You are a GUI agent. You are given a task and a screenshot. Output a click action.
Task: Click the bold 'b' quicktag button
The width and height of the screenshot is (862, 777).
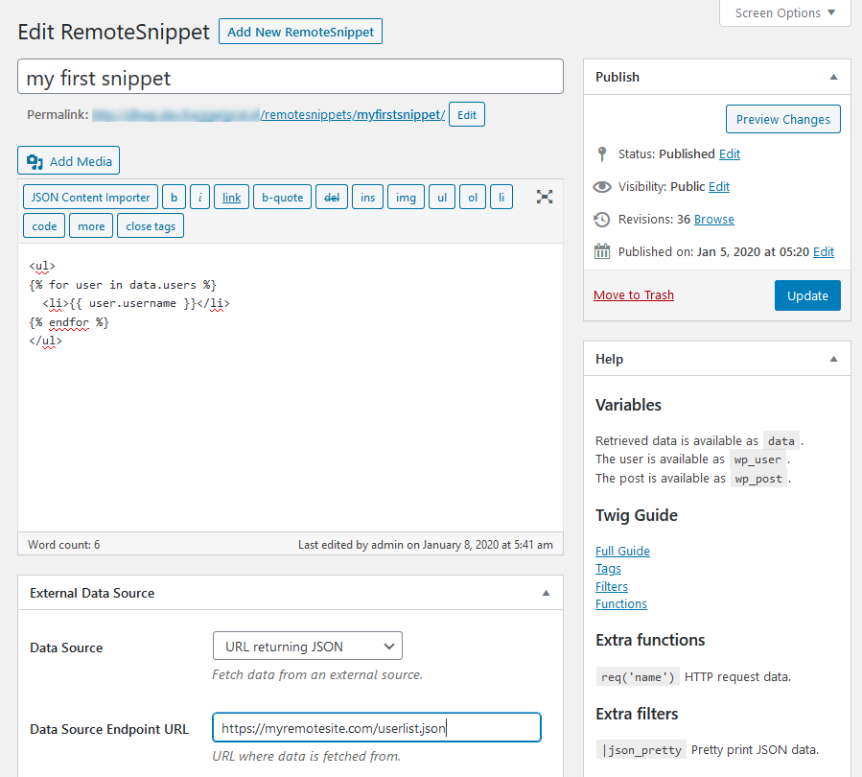pyautogui.click(x=174, y=198)
